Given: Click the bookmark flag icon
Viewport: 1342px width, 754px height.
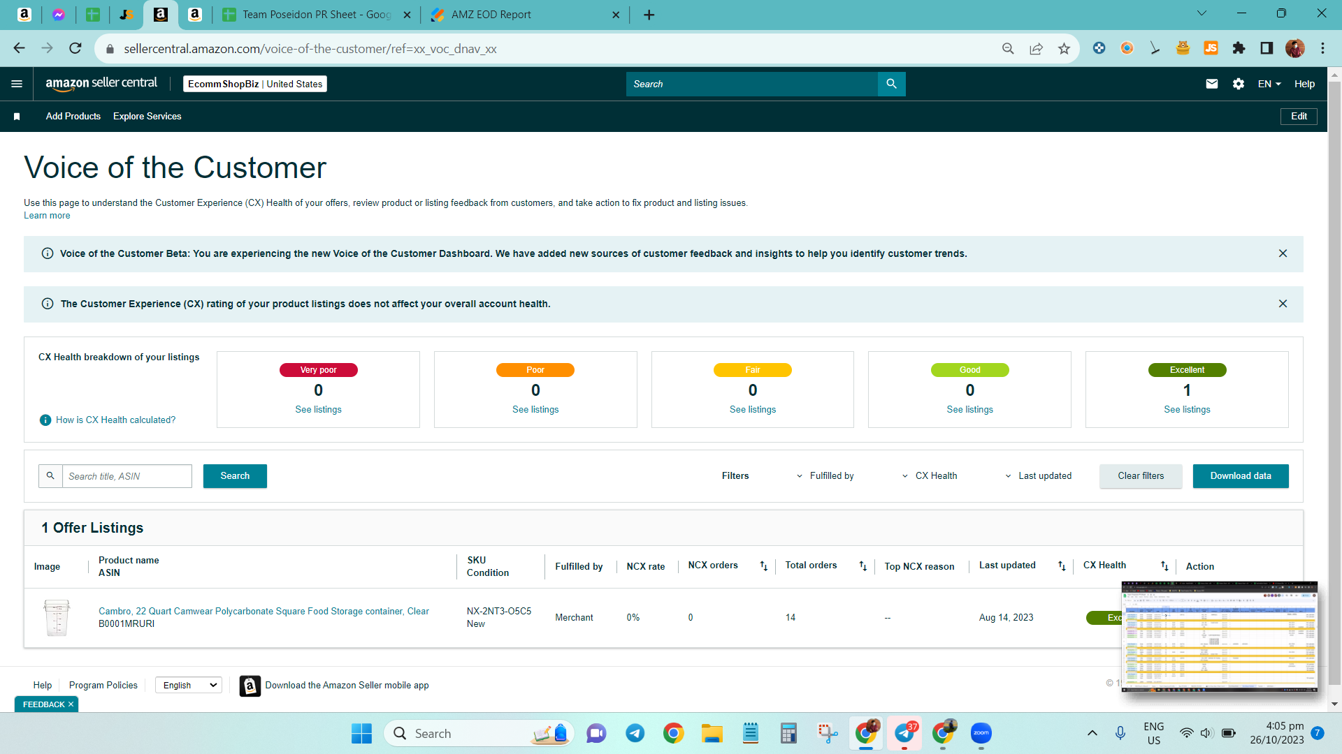Looking at the screenshot, I should click(17, 117).
